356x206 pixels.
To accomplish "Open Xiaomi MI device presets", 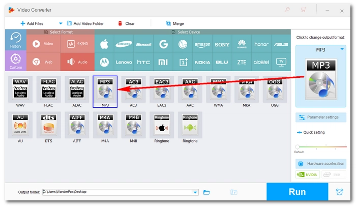I will 163,62.
